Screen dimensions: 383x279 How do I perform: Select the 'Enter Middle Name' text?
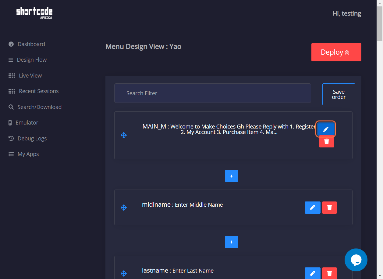tap(199, 205)
